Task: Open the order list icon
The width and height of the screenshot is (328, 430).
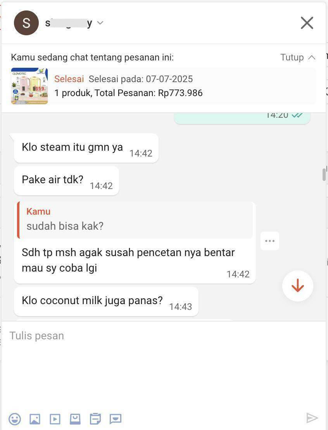Action: click(95, 419)
